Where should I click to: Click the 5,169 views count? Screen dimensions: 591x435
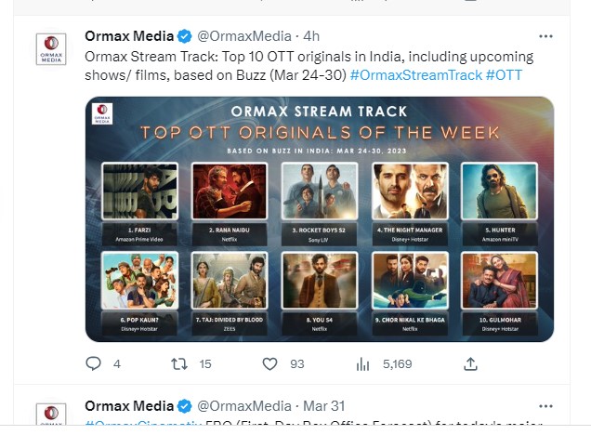[398, 364]
